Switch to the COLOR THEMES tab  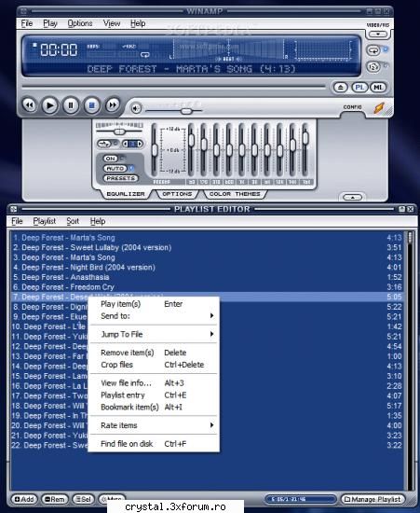[x=235, y=194]
